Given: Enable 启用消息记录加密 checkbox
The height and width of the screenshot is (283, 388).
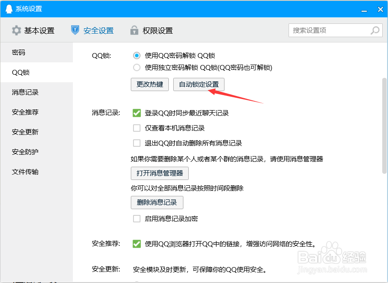Looking at the screenshot, I should tap(137, 218).
